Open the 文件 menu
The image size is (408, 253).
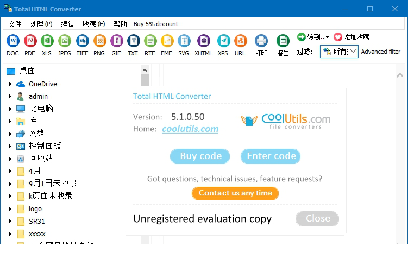(x=15, y=24)
